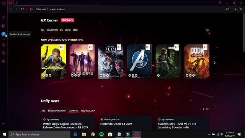Open the tab search menu icon
This screenshot has height=138, width=245.
[x=220, y=3]
